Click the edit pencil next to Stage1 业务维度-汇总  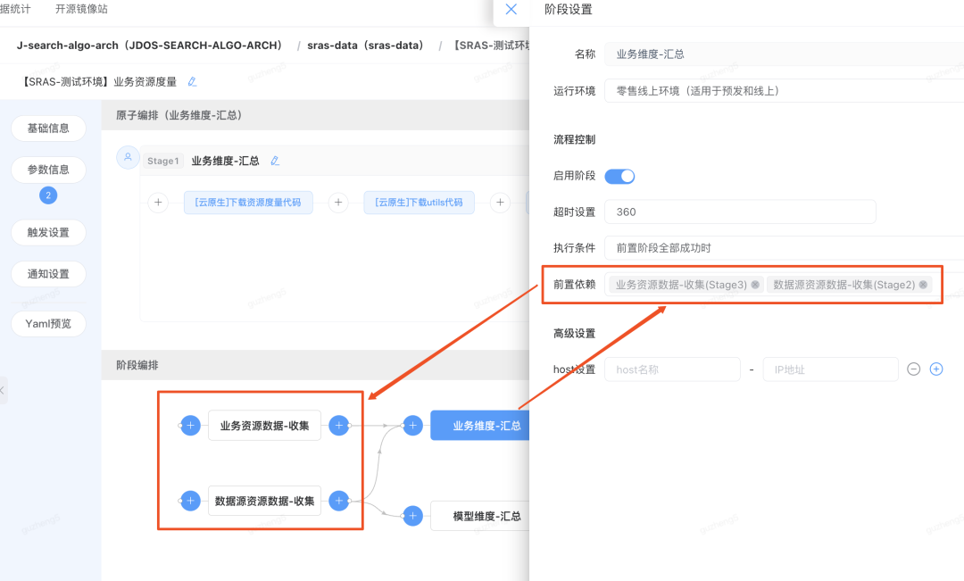point(275,161)
